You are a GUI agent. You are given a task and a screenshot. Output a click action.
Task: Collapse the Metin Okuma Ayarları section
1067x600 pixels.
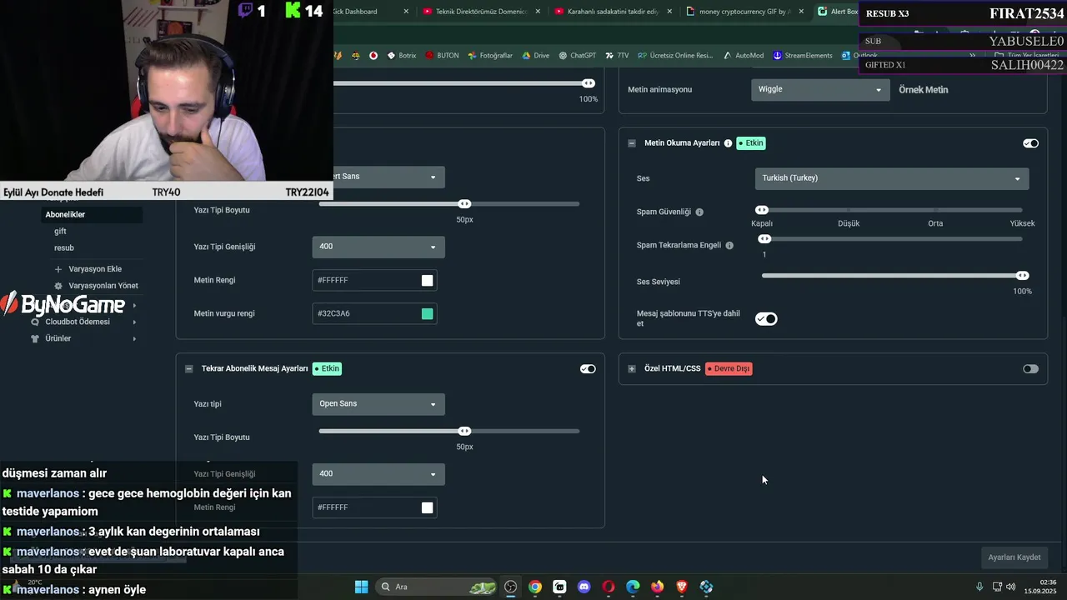[x=631, y=143]
